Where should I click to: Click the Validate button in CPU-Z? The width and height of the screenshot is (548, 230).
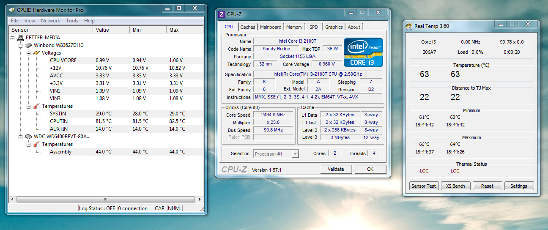tap(336, 169)
